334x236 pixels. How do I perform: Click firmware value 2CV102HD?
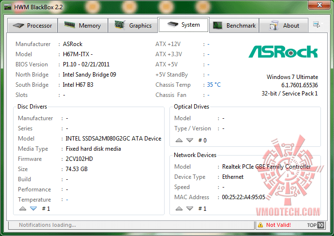point(79,159)
